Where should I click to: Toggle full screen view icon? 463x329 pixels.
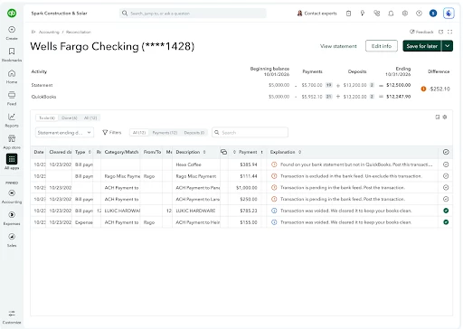point(450,32)
